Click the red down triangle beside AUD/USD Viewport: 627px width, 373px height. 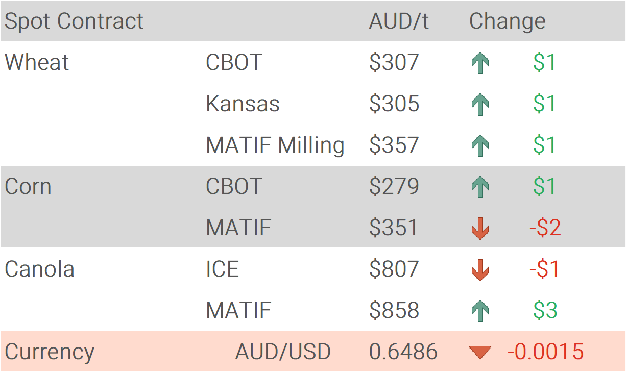click(x=480, y=352)
